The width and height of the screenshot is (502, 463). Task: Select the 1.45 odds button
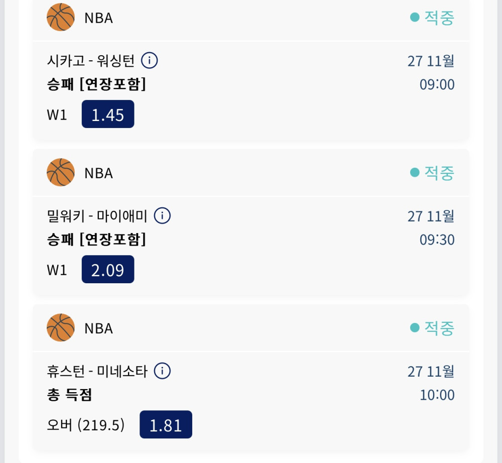click(108, 114)
